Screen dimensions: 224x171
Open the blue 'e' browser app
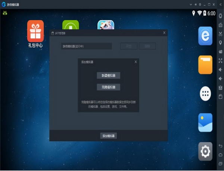coord(205,36)
